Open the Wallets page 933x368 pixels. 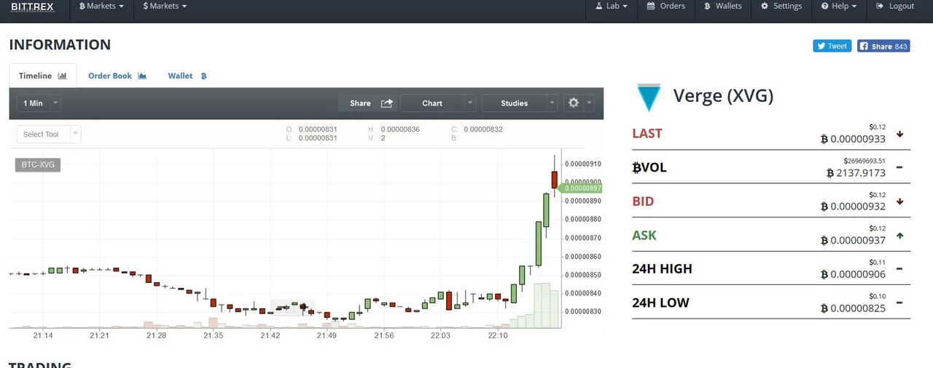click(722, 7)
